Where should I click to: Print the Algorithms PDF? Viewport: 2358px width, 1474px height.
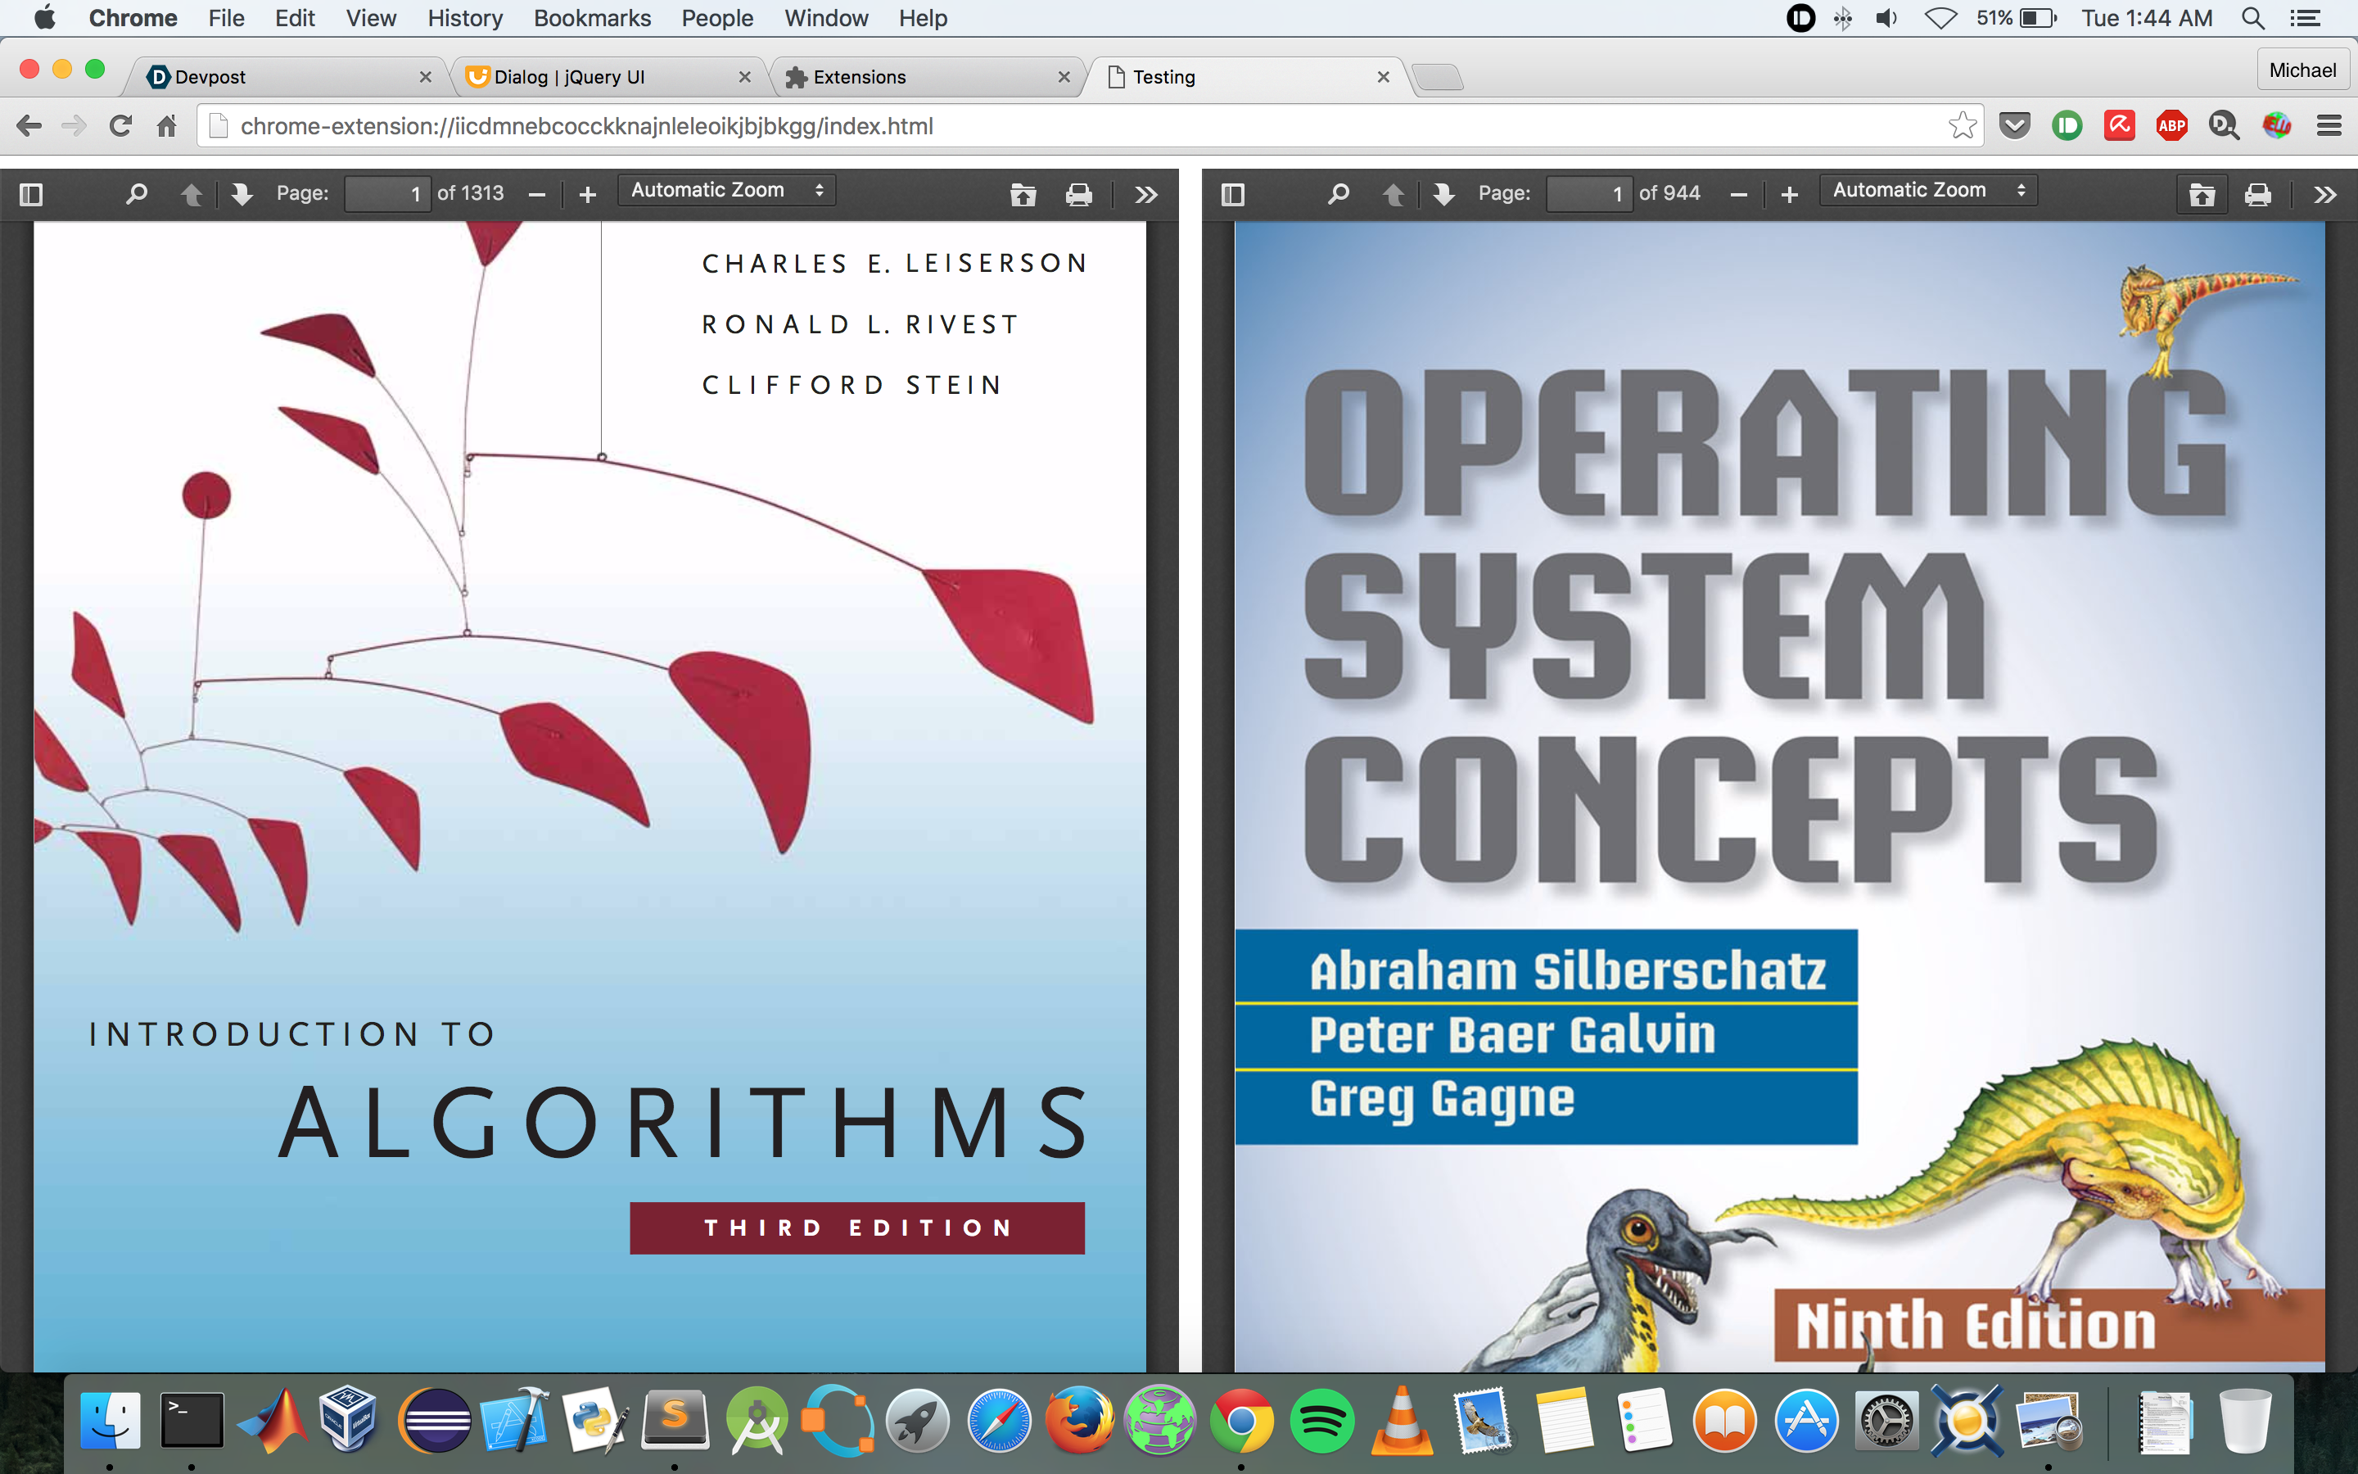click(1078, 195)
